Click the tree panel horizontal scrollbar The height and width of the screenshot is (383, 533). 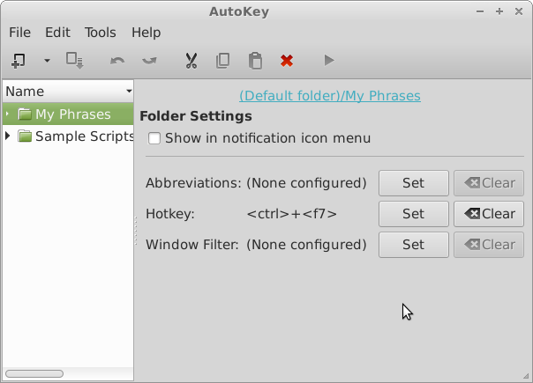34,373
